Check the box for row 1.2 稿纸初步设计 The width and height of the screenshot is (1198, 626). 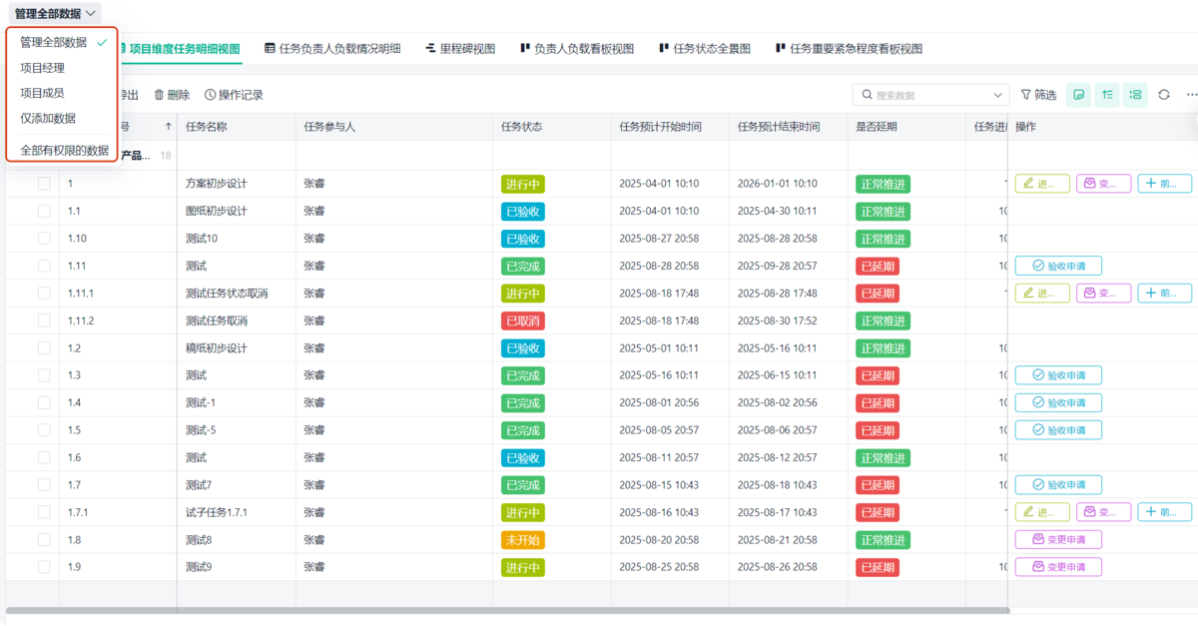point(44,348)
